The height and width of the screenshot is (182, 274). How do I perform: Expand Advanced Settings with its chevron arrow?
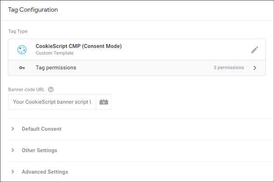point(13,172)
